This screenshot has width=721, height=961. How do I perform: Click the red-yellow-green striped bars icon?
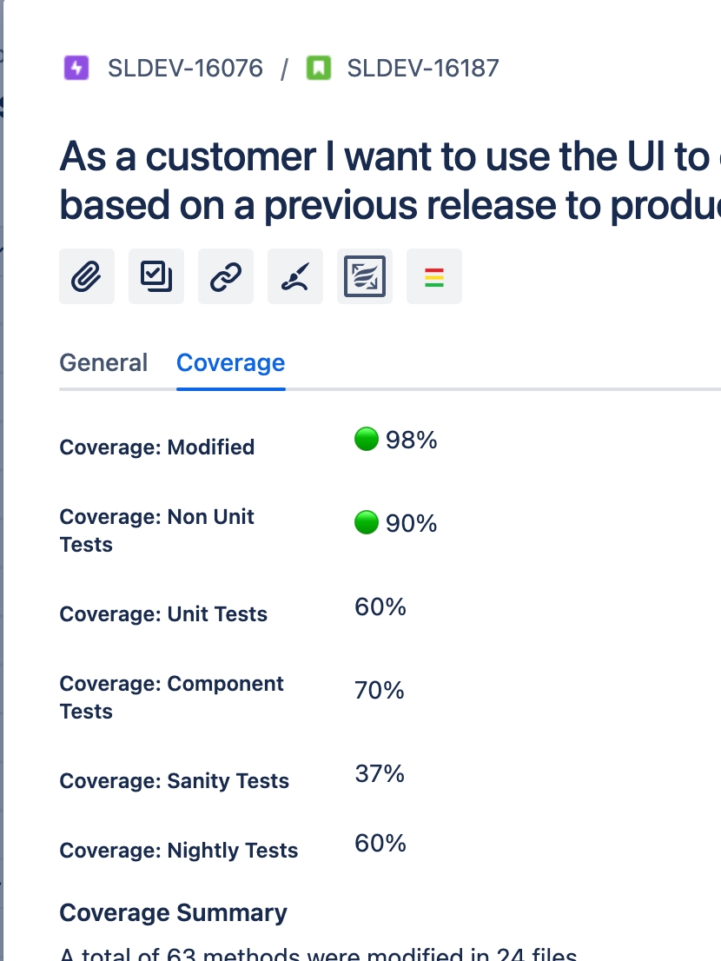[x=434, y=277]
